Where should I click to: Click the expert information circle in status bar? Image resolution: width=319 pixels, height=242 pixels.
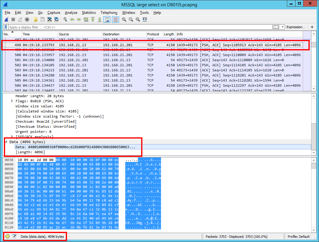coord(8,236)
